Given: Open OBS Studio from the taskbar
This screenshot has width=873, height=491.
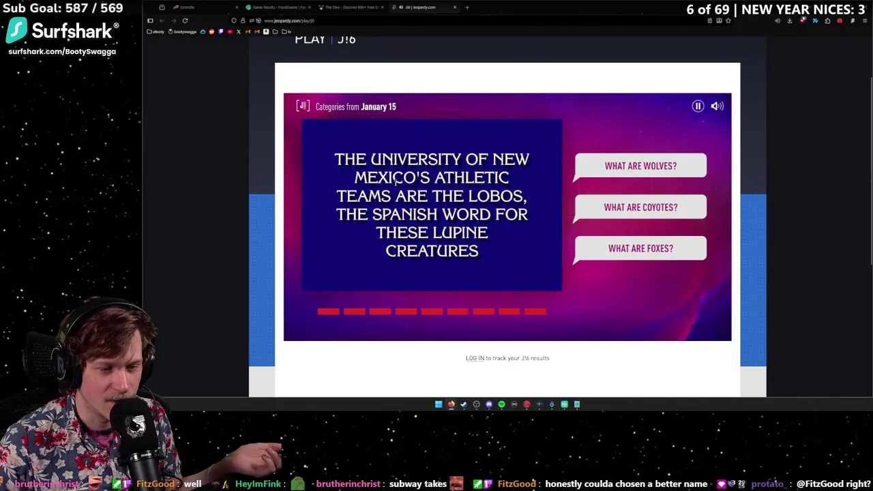Looking at the screenshot, I should [477, 404].
